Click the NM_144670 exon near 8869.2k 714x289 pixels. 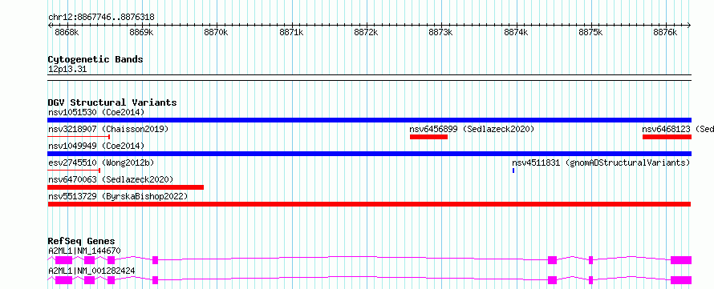tap(155, 260)
